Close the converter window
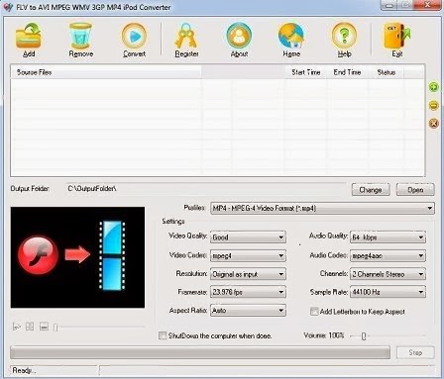The height and width of the screenshot is (379, 444). click(427, 5)
